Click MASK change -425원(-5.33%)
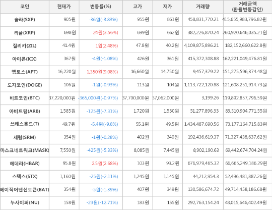The image size is (272, 210). tap(102, 150)
